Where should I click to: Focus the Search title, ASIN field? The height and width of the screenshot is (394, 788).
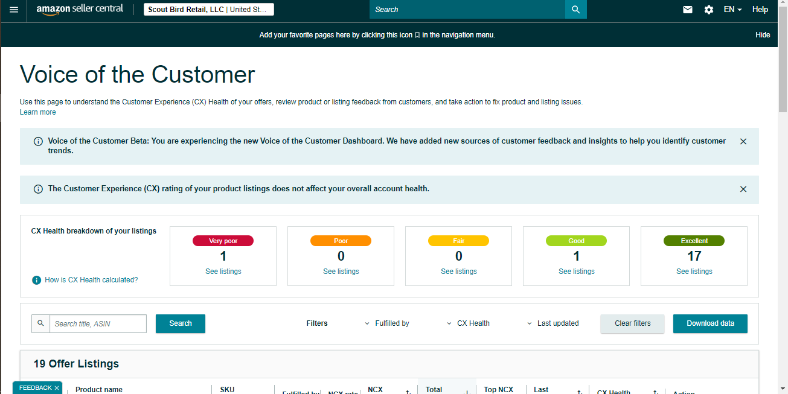pos(98,323)
